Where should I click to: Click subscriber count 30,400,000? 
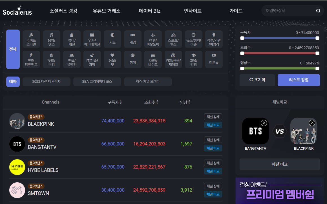point(113,190)
